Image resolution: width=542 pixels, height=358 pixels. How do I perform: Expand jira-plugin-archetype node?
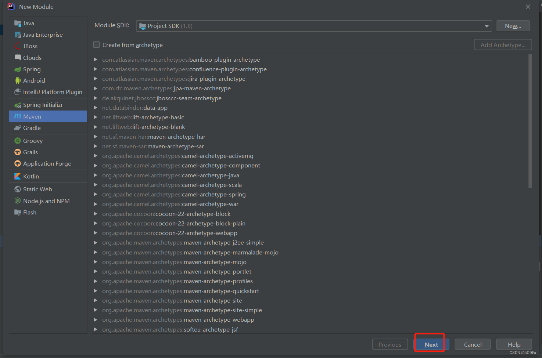click(x=96, y=79)
